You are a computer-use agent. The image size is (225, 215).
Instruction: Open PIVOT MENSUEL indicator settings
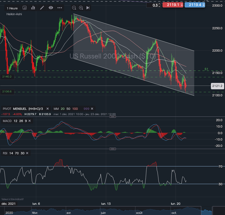point(23,109)
